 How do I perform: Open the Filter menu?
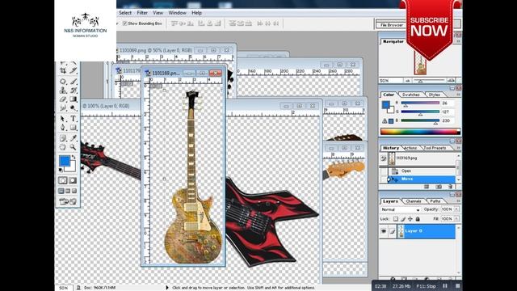click(142, 13)
